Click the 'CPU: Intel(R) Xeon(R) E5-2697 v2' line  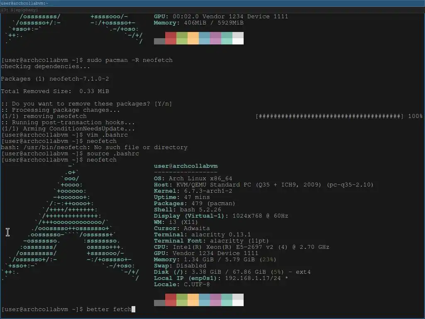pos(242,247)
